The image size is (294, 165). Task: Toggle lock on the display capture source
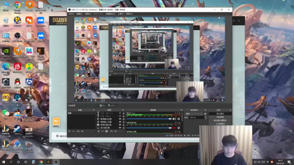(123, 128)
